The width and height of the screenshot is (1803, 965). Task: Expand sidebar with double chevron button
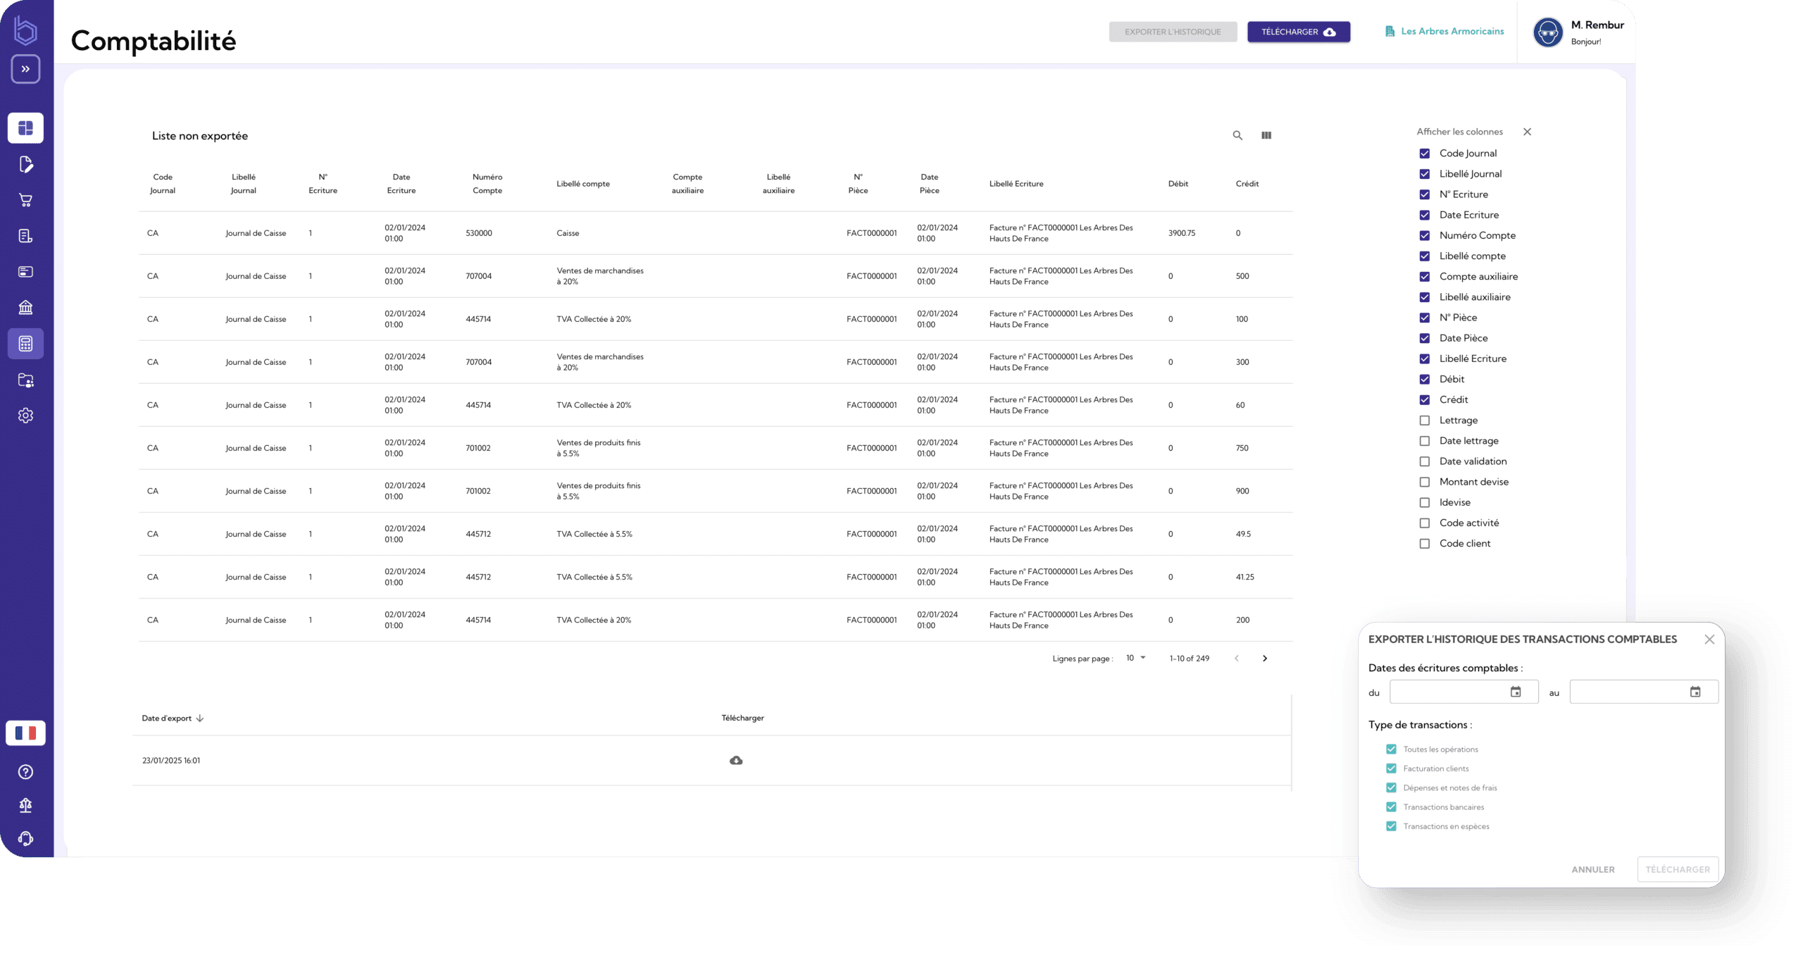point(26,69)
